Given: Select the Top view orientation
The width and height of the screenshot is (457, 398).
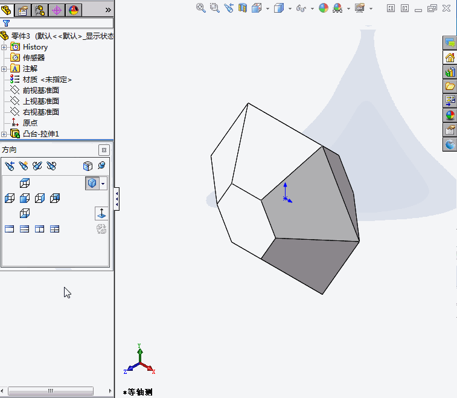Looking at the screenshot, I should (x=25, y=183).
